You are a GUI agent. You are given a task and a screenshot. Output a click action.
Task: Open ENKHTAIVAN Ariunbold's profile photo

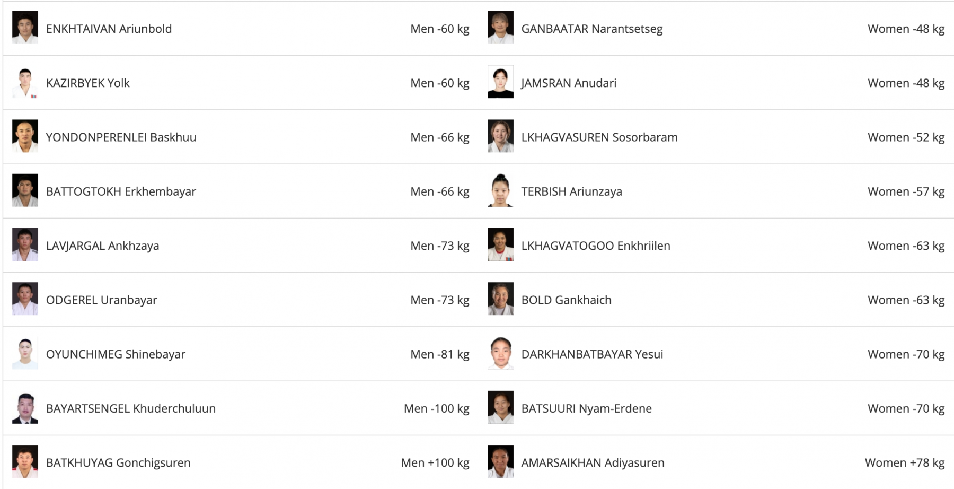pos(25,28)
